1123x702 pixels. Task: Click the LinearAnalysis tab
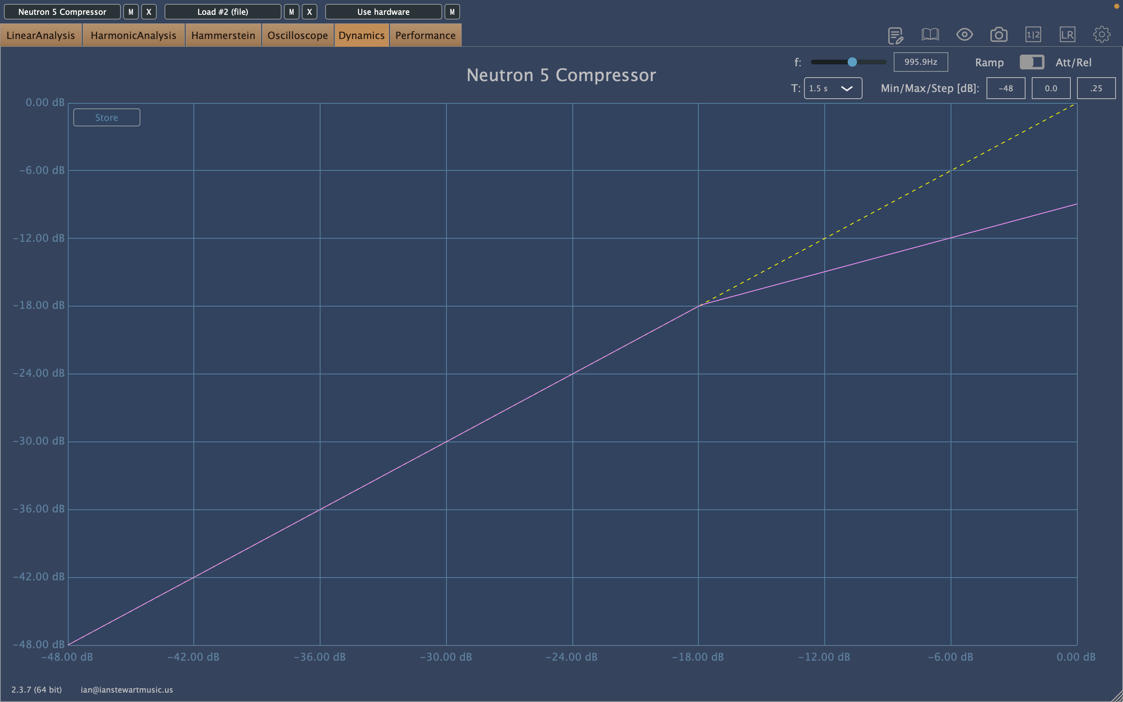40,35
